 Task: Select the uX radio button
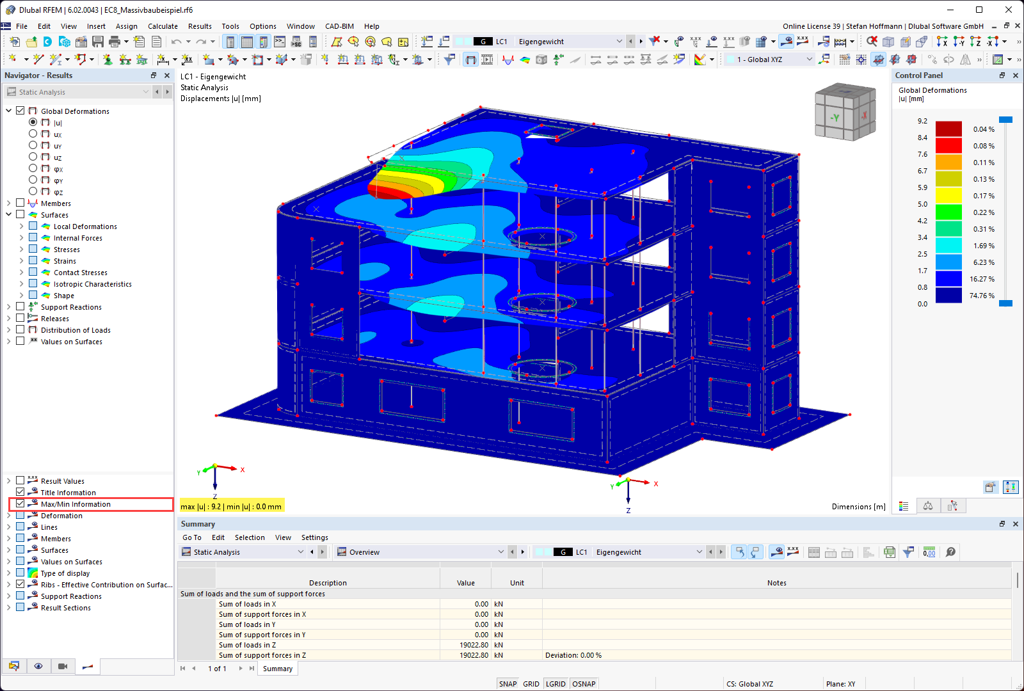pyautogui.click(x=33, y=134)
